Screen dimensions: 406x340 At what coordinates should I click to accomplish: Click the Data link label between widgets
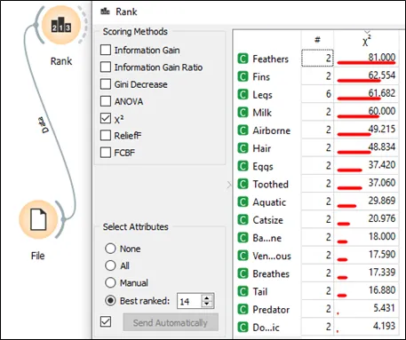point(44,125)
